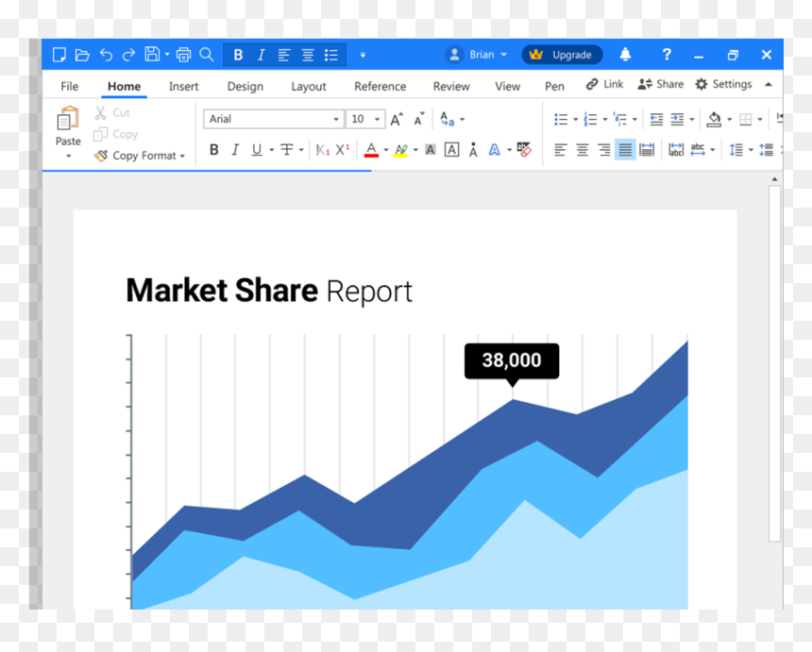Decrease paragraph indent
812x652 pixels.
(656, 120)
